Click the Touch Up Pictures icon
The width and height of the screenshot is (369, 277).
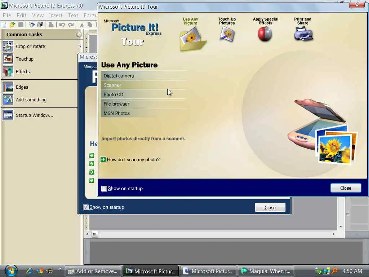[227, 34]
